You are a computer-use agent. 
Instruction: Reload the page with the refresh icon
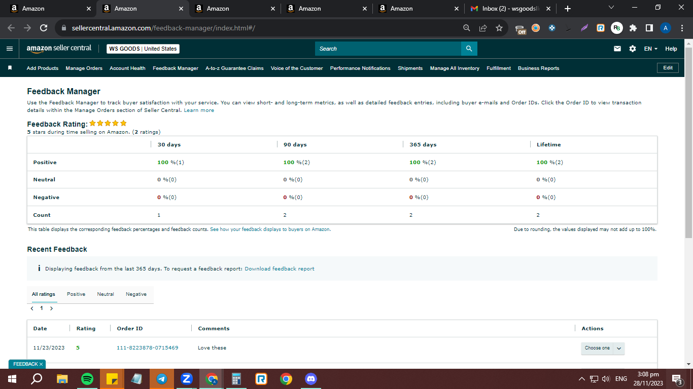44,28
